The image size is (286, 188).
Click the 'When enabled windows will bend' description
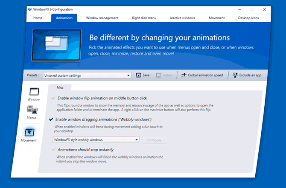(108, 129)
